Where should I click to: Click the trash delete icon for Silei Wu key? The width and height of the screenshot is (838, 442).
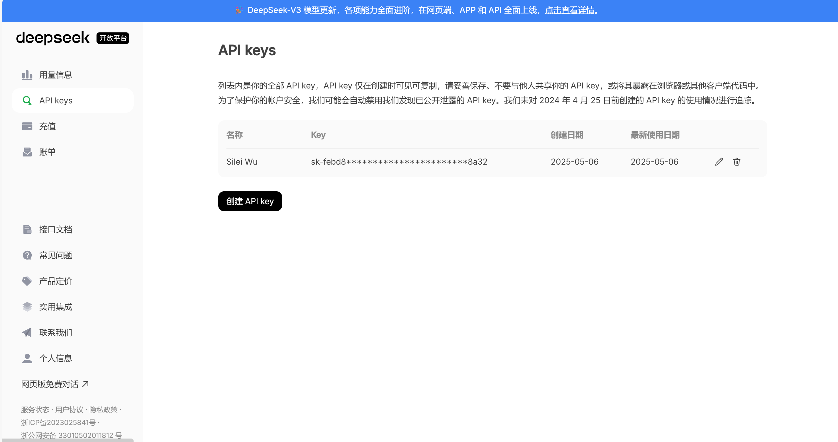[737, 162]
